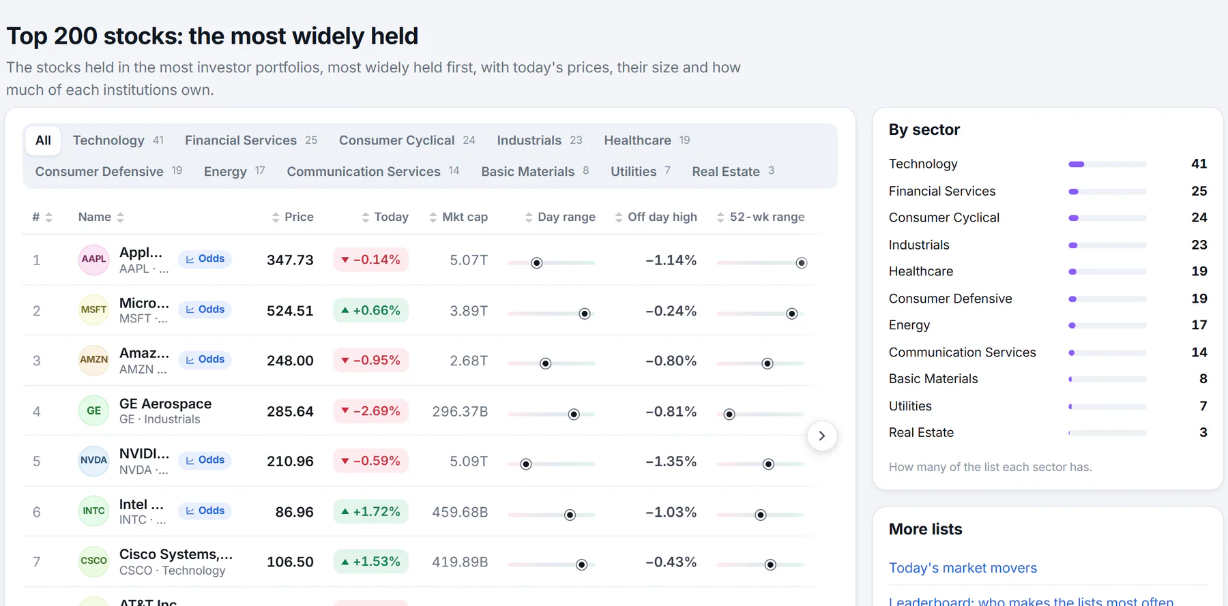Sort table by 52-wk range column
Screen dimensions: 1228x606
click(x=760, y=217)
